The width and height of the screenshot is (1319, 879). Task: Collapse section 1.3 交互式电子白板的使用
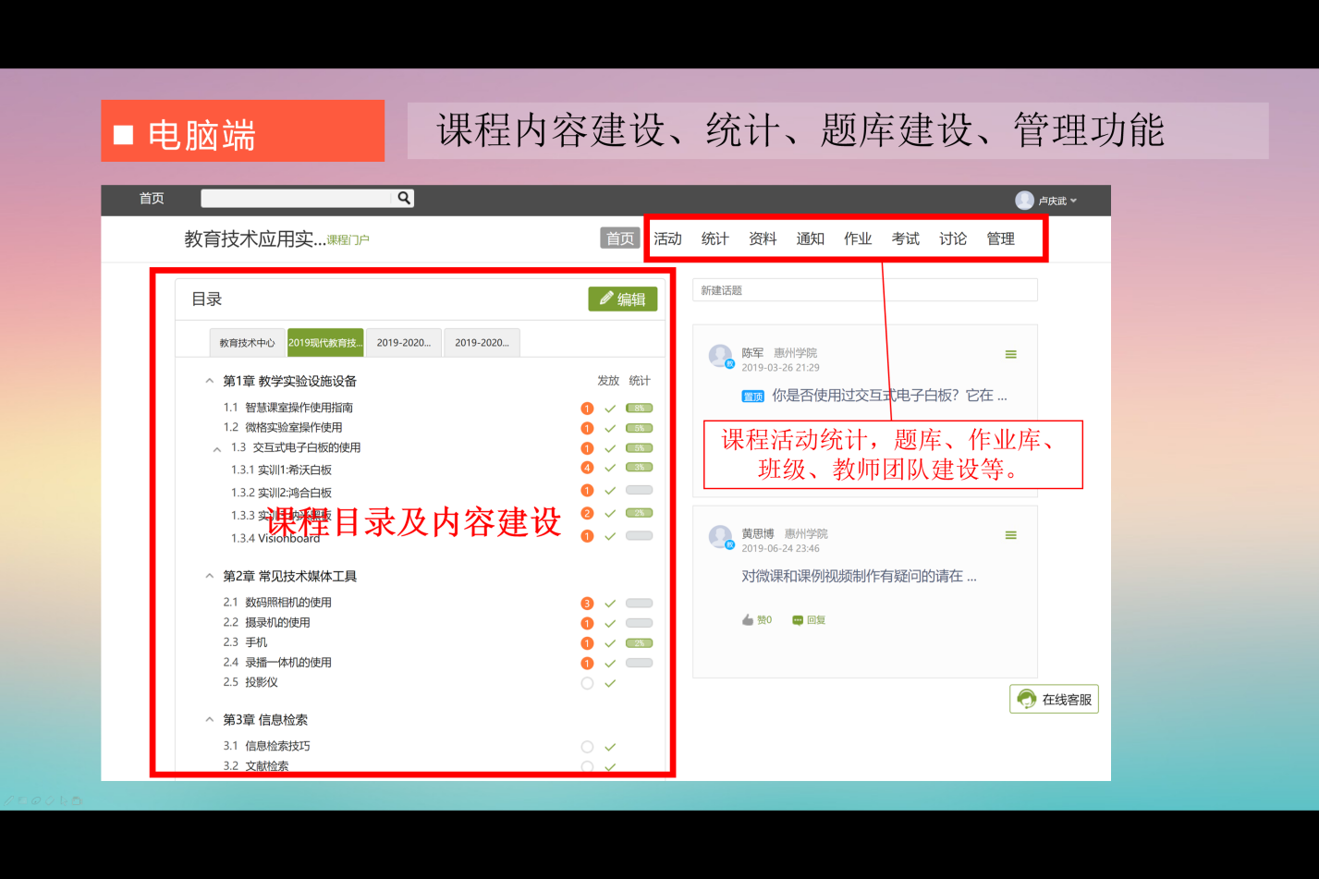(x=217, y=449)
